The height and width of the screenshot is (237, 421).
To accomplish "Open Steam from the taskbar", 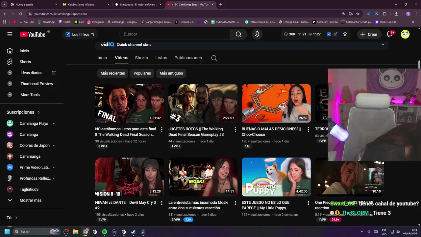I will coord(133,232).
